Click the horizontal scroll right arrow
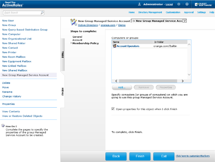This screenshot has height=162, width=215. click(183, 81)
